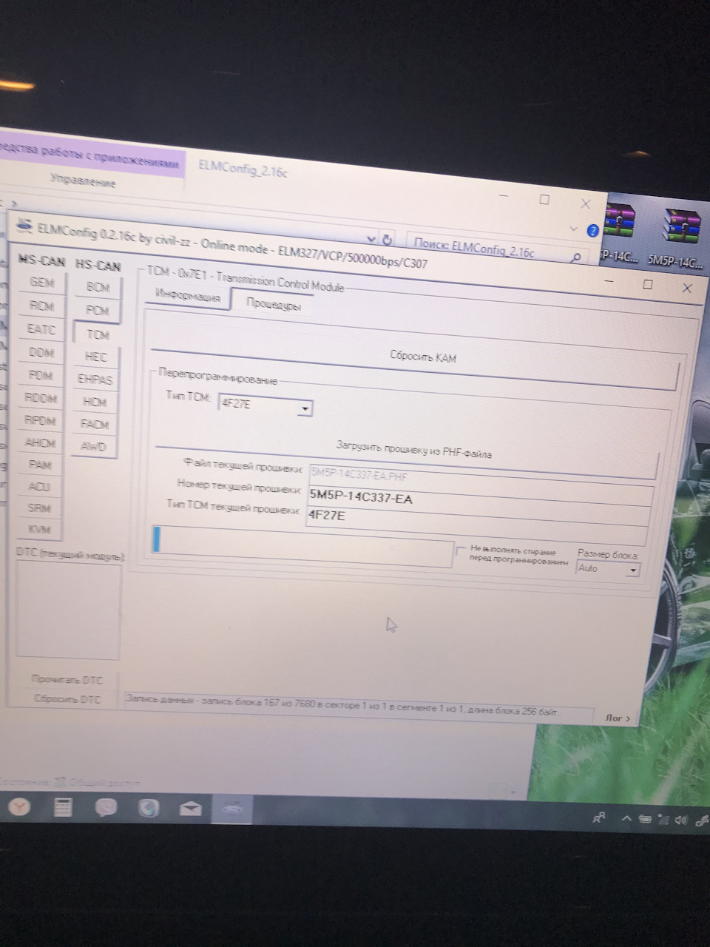Image resolution: width=710 pixels, height=947 pixels.
Task: Select the FACM module tab
Action: point(96,425)
